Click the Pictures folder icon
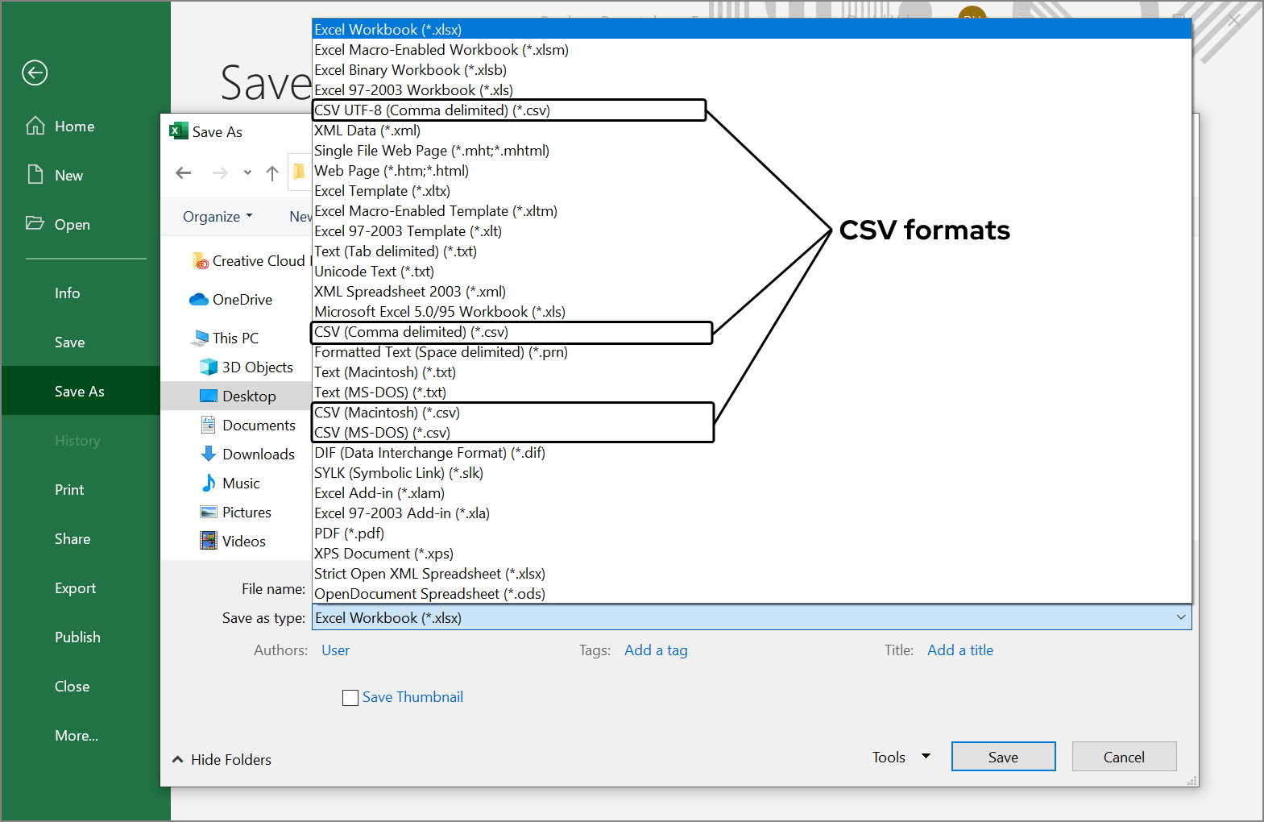 (x=209, y=512)
